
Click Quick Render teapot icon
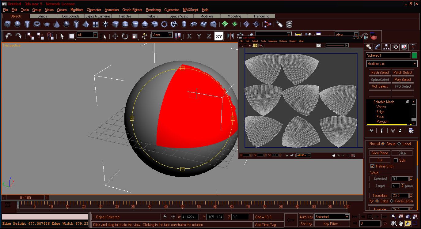click(374, 36)
